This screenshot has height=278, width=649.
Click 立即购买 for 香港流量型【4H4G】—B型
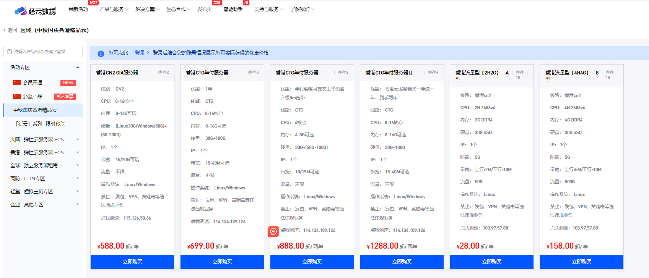581,262
